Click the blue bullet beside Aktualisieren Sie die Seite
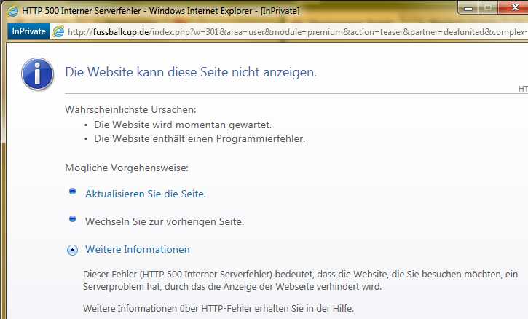The height and width of the screenshot is (319, 528). pyautogui.click(x=72, y=192)
